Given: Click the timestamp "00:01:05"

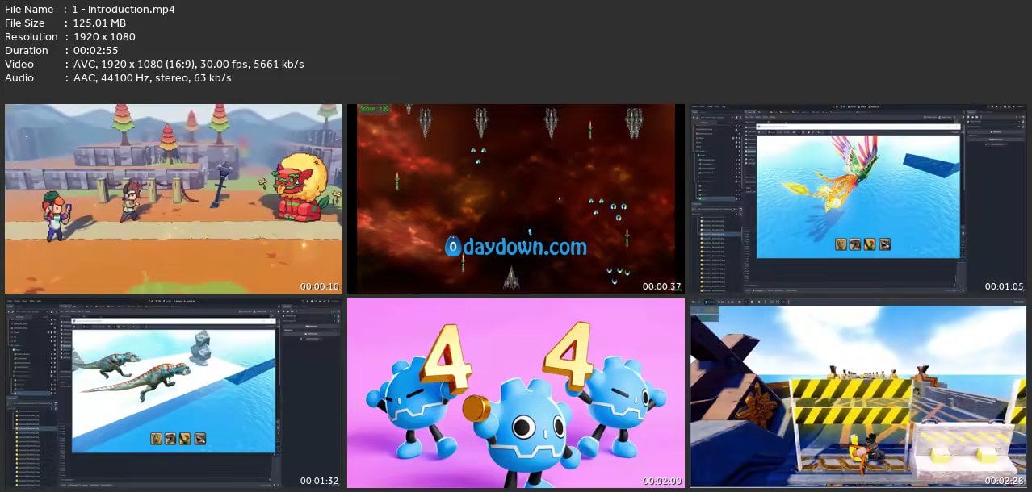Looking at the screenshot, I should pyautogui.click(x=1005, y=286).
